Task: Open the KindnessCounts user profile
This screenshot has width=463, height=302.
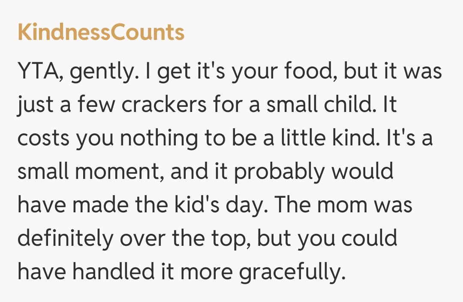Action: [101, 33]
